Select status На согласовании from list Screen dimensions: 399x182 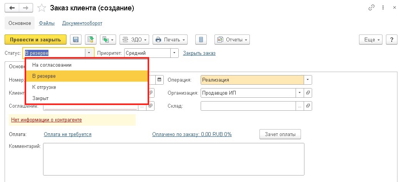[87, 65]
